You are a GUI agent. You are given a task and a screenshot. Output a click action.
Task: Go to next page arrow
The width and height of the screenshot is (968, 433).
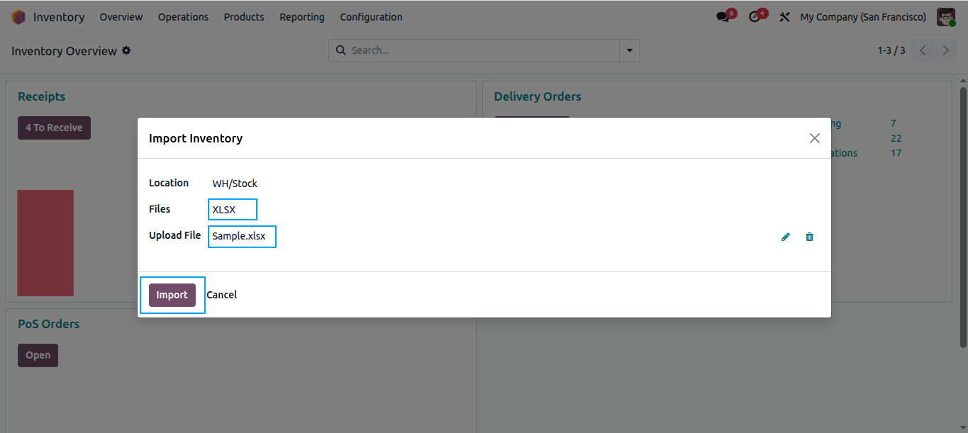pyautogui.click(x=945, y=50)
